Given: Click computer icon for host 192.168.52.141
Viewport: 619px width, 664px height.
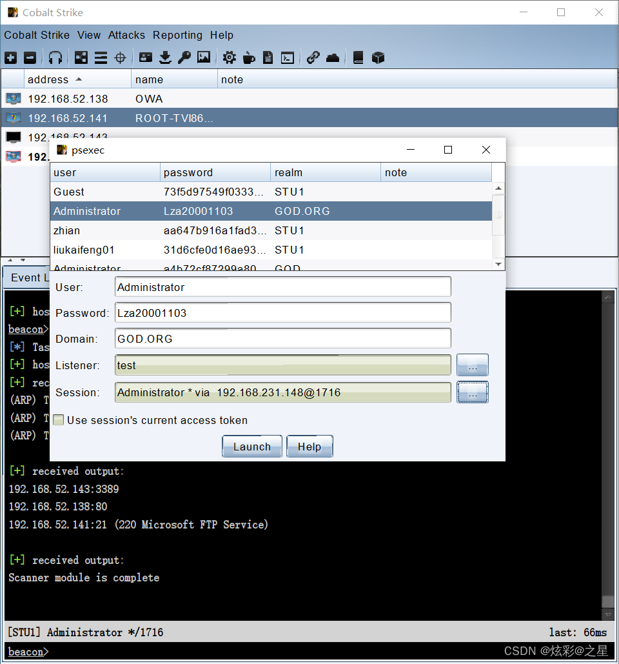Looking at the screenshot, I should [14, 118].
